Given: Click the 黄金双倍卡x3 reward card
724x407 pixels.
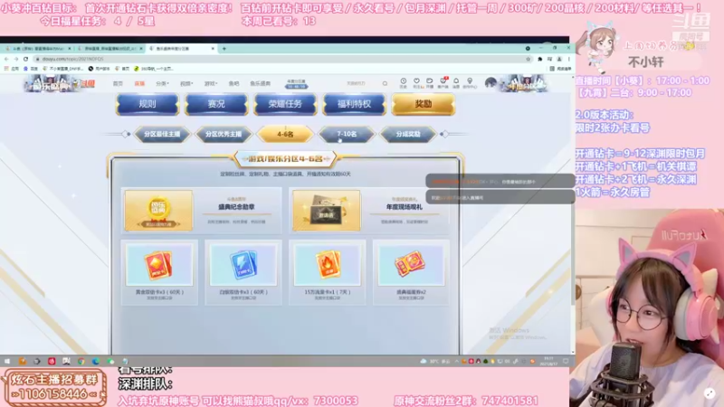Looking at the screenshot, I should coord(159,272).
